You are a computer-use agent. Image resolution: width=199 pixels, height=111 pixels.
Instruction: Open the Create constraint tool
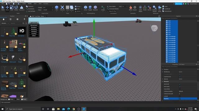103,8
